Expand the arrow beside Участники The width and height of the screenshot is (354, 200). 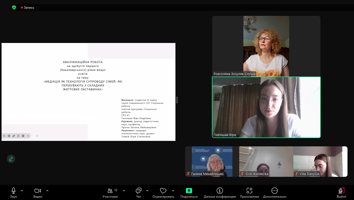click(x=124, y=191)
